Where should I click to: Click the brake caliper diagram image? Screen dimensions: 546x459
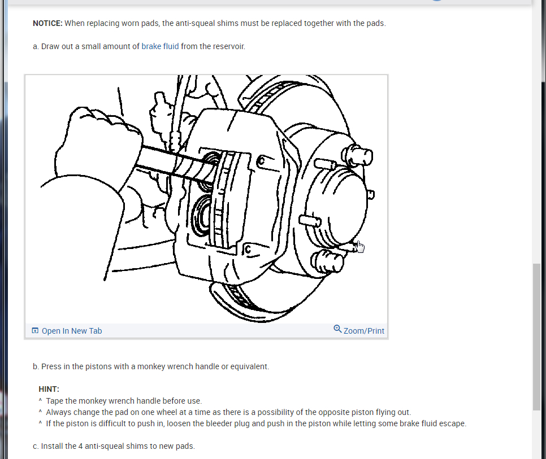(206, 199)
